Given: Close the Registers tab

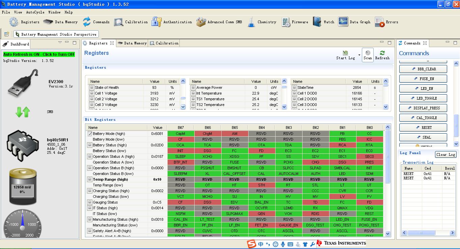Looking at the screenshot, I should click(112, 43).
